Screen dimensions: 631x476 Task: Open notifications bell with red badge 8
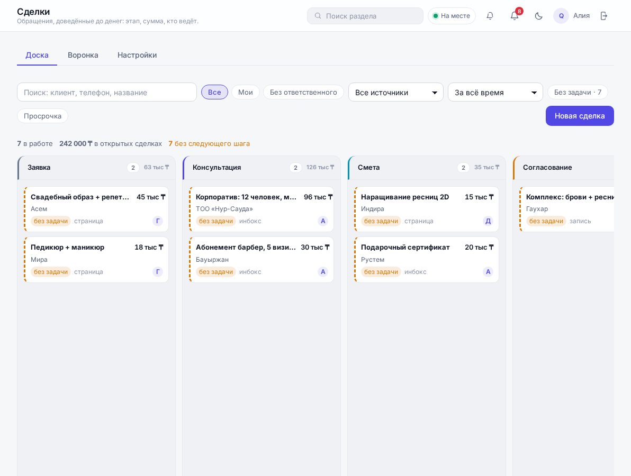[515, 16]
